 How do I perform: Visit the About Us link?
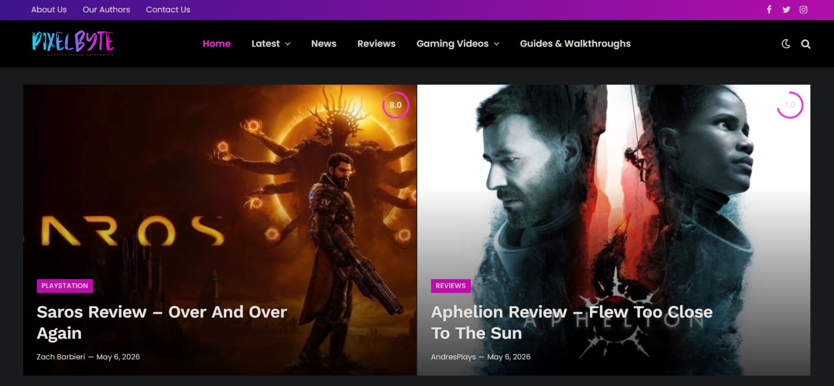(49, 10)
